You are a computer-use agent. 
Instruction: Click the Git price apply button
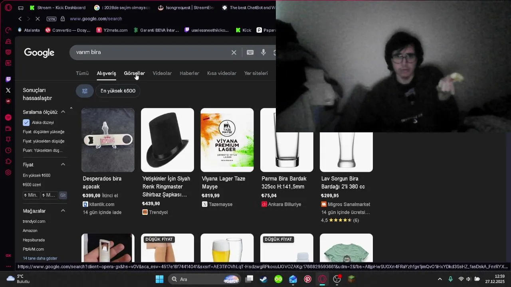[x=63, y=195]
